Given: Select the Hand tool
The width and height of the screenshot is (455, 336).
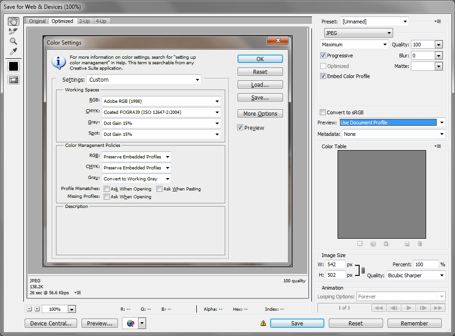Looking at the screenshot, I should tap(13, 22).
